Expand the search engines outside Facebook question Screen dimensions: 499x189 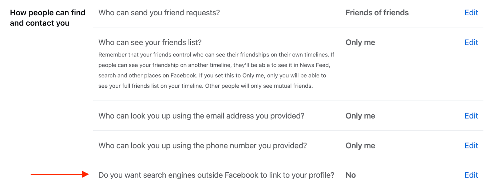coord(216,175)
